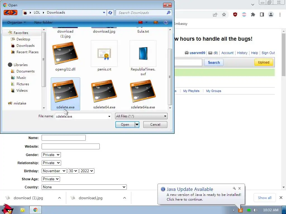Viewport: 286px width, 214px height.
Task: Go back using the orange back arrow
Action: pyautogui.click(x=7, y=13)
